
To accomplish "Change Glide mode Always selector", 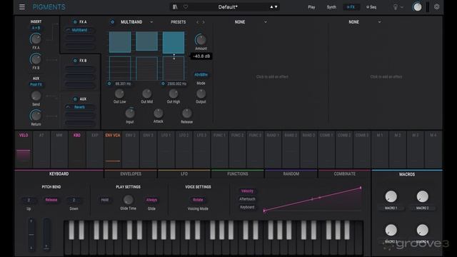I will pos(151,200).
